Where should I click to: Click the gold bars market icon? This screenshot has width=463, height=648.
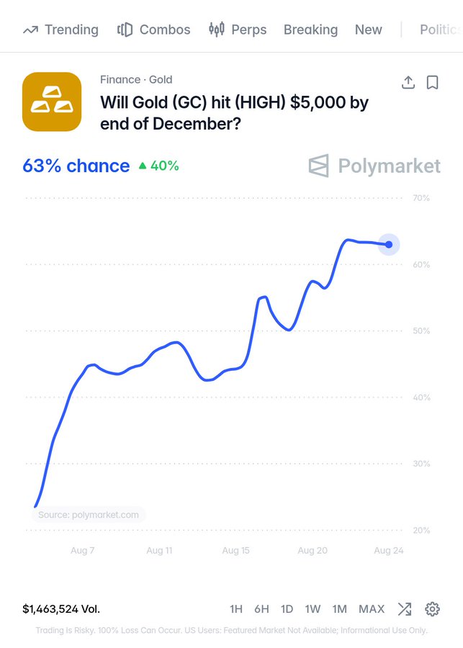(x=52, y=102)
